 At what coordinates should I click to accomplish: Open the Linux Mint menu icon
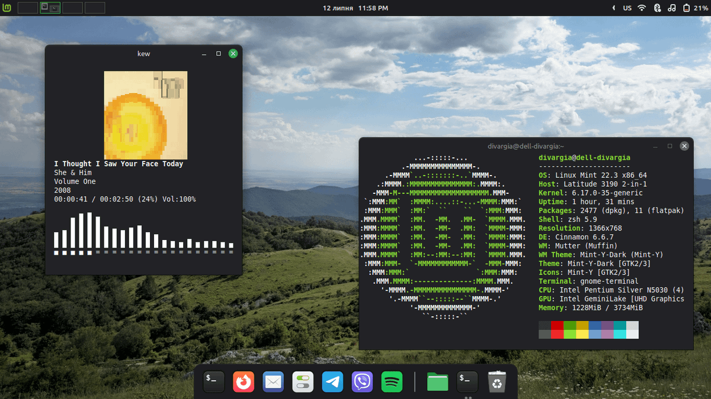tap(7, 8)
